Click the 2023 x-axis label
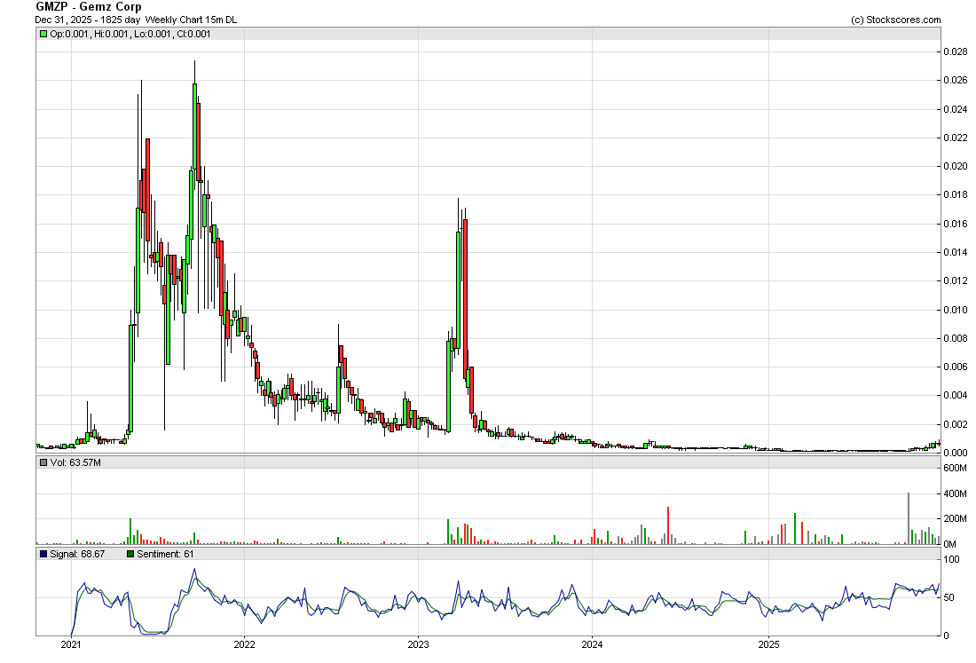976x663 pixels. [x=418, y=645]
